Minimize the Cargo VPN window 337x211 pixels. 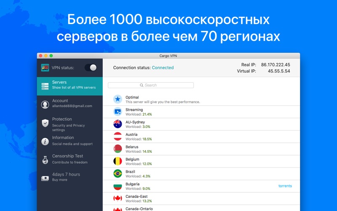46,56
